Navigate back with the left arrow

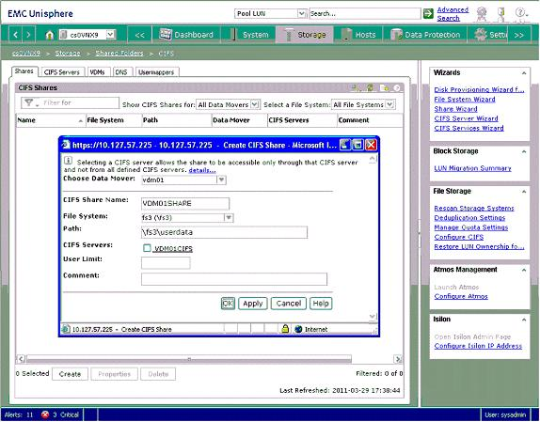click(x=15, y=35)
